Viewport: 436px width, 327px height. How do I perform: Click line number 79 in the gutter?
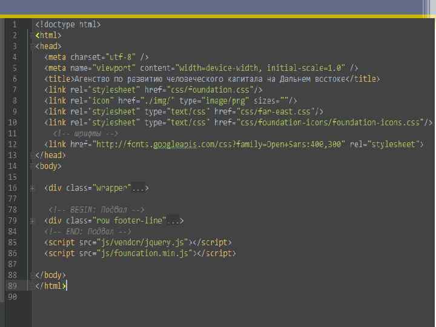12,221
